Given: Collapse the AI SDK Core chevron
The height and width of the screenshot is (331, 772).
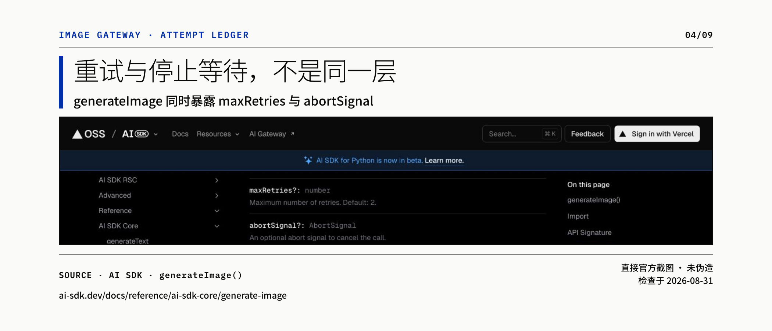Looking at the screenshot, I should tap(217, 226).
